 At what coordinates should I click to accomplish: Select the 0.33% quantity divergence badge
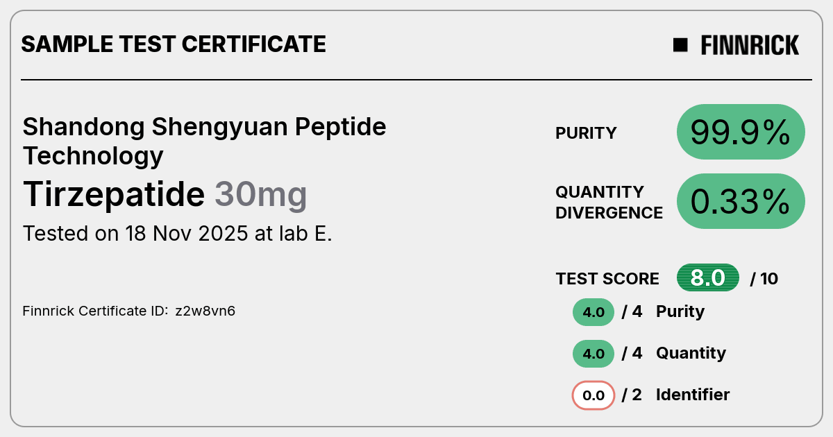(x=741, y=201)
